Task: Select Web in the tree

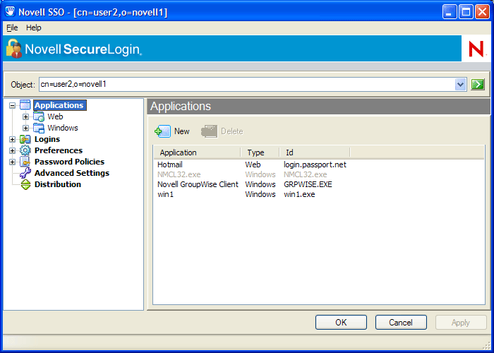Action: [55, 116]
